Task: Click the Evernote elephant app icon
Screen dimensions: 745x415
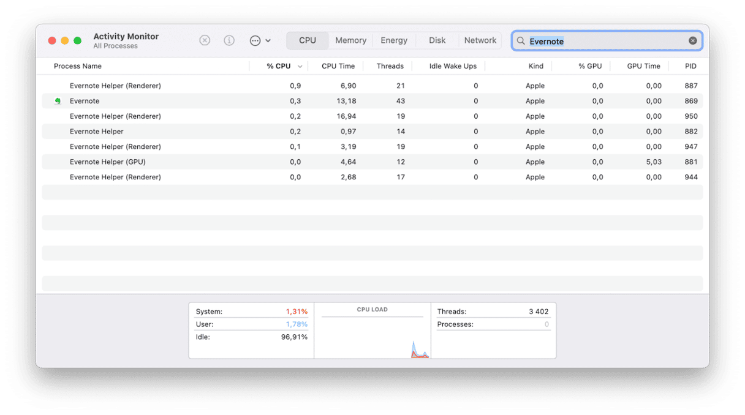Action: pyautogui.click(x=58, y=101)
